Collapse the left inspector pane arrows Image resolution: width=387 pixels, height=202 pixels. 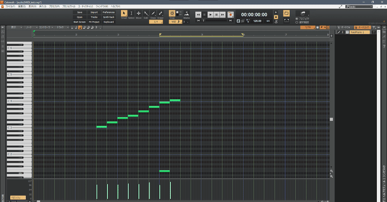click(3, 27)
